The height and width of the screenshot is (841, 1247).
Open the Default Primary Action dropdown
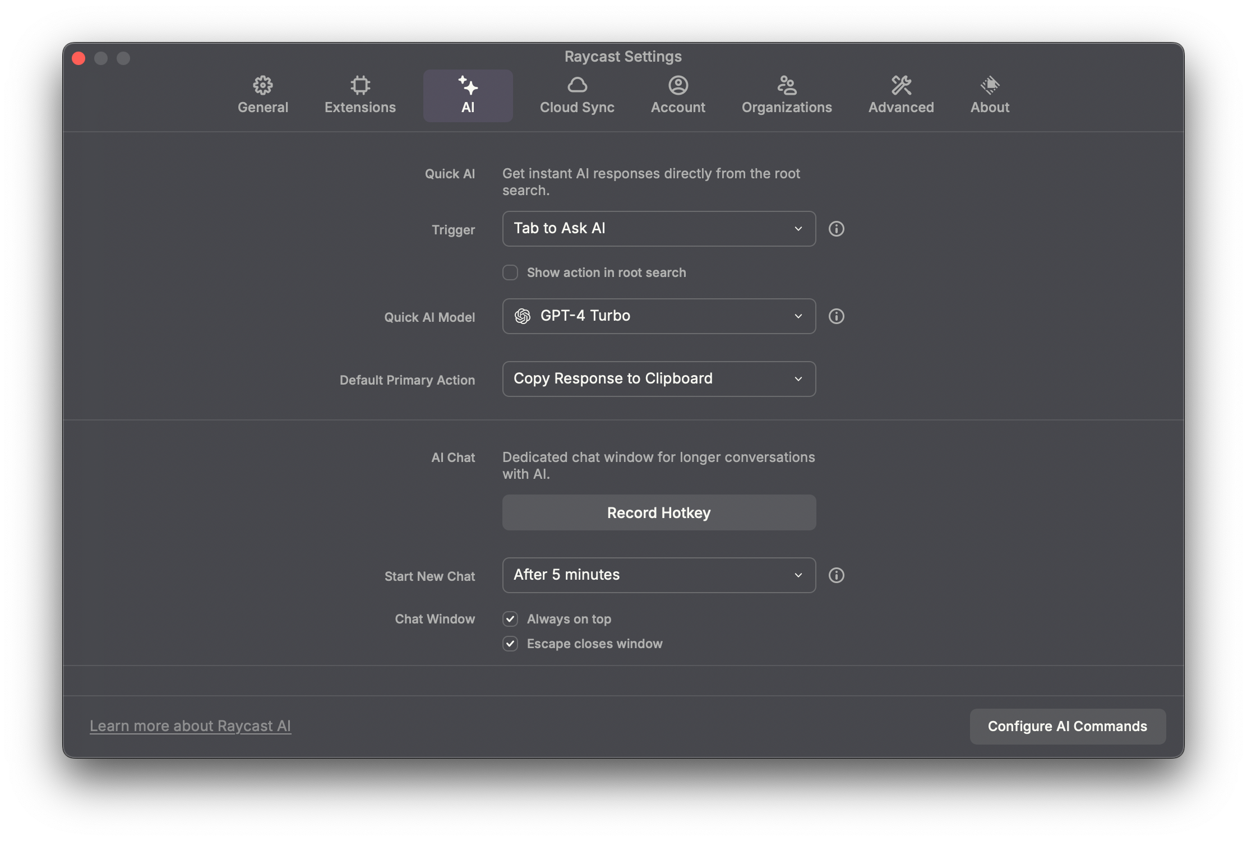(x=659, y=379)
